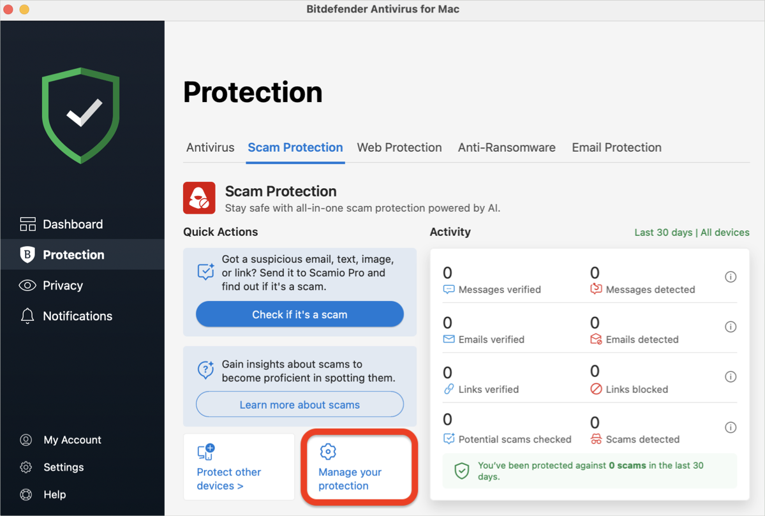
Task: Click the Check if it's a scam button
Action: (x=299, y=314)
